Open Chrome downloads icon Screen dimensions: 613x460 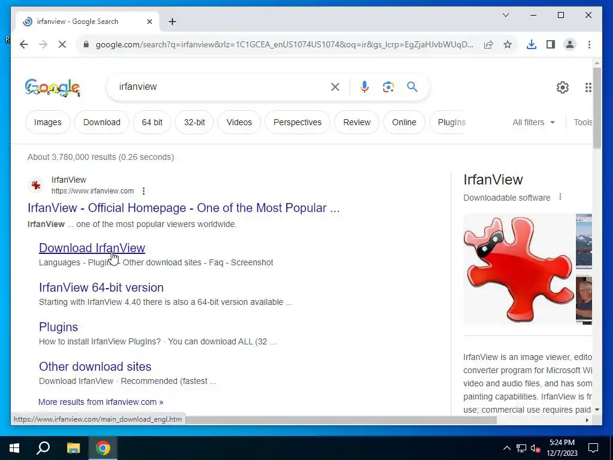(532, 44)
